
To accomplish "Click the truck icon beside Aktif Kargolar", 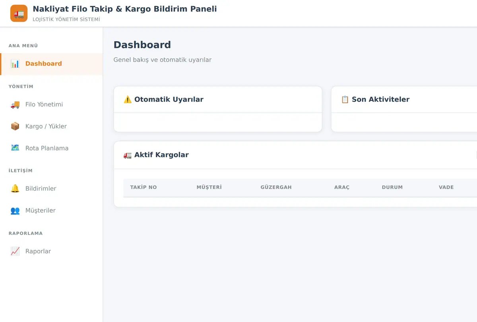I will pos(128,155).
